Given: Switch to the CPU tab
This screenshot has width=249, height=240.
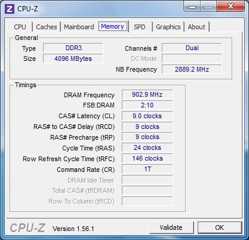Looking at the screenshot, I should [20, 27].
